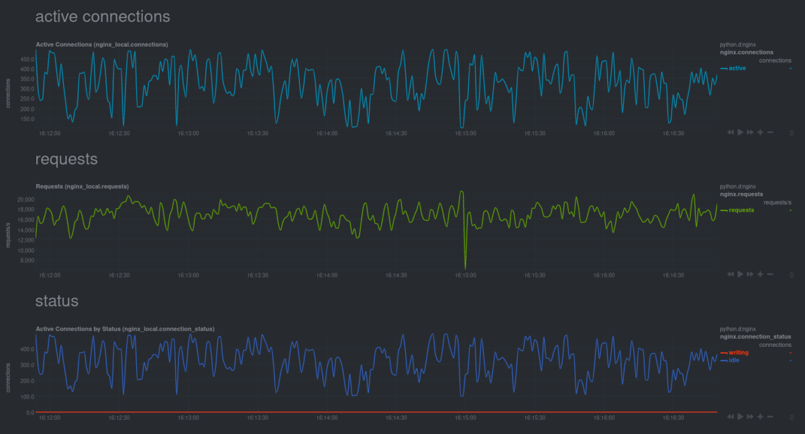Toggle the 'requests' series in the legend
Image resolution: width=805 pixels, height=434 pixels.
point(741,210)
